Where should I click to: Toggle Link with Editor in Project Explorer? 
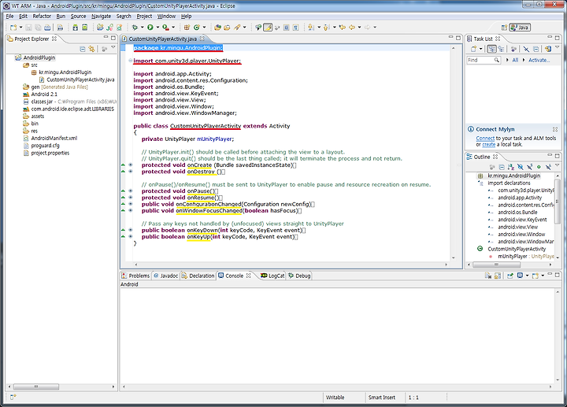[x=92, y=49]
